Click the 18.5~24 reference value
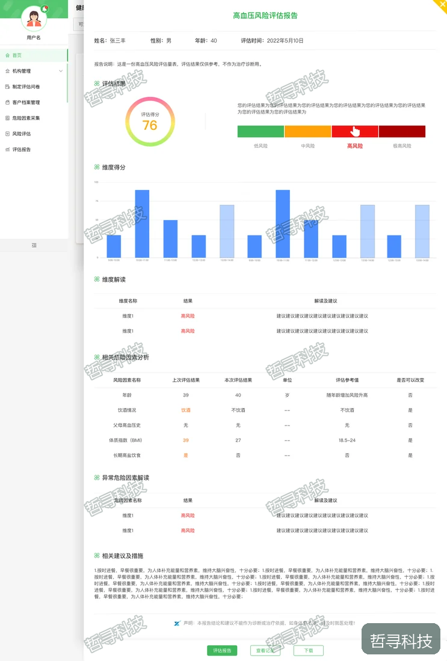447x661 pixels. click(347, 440)
